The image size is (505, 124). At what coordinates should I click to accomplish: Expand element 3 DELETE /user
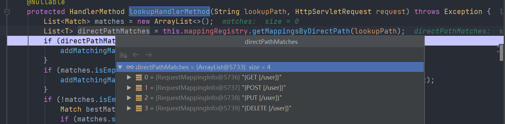click(x=129, y=108)
